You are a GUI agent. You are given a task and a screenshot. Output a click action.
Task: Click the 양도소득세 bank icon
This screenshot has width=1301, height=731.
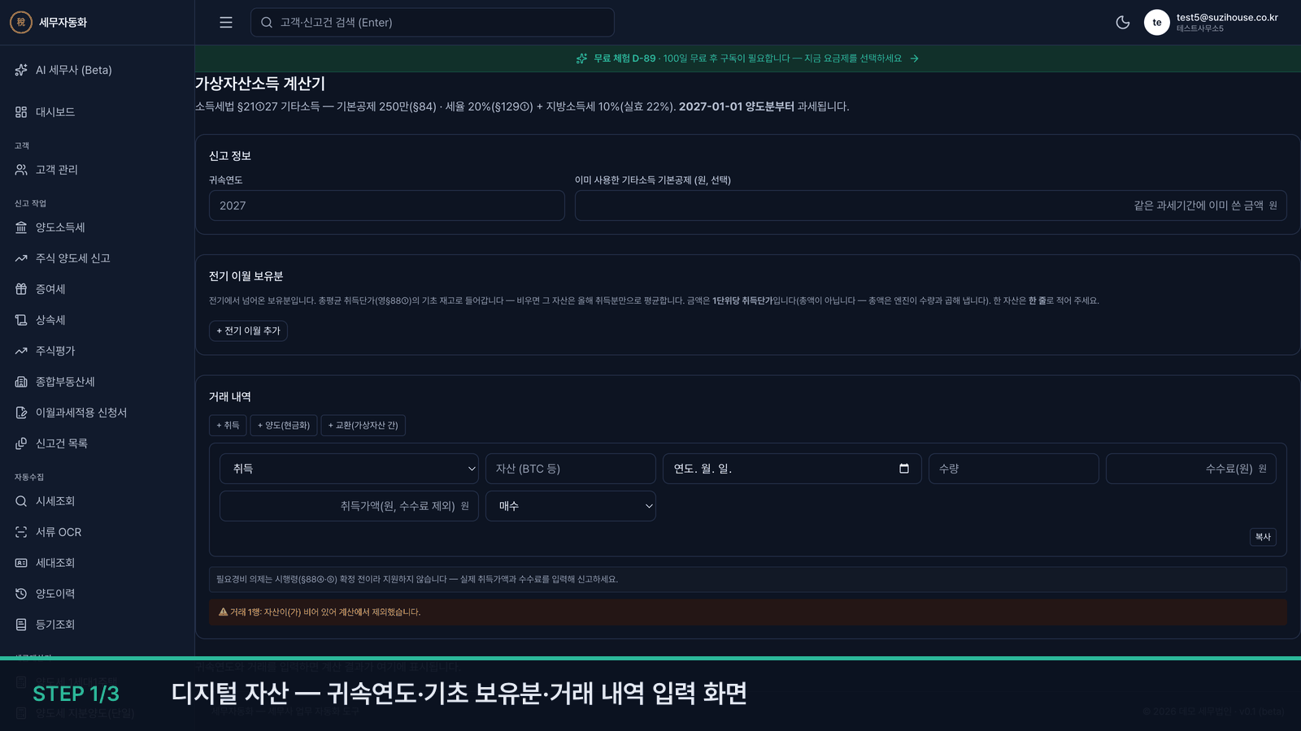(x=21, y=227)
